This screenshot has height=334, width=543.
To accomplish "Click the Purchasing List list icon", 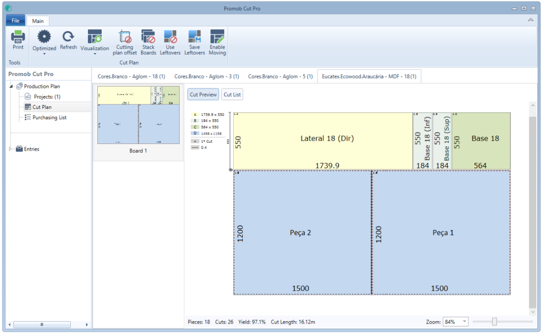I will 28,117.
